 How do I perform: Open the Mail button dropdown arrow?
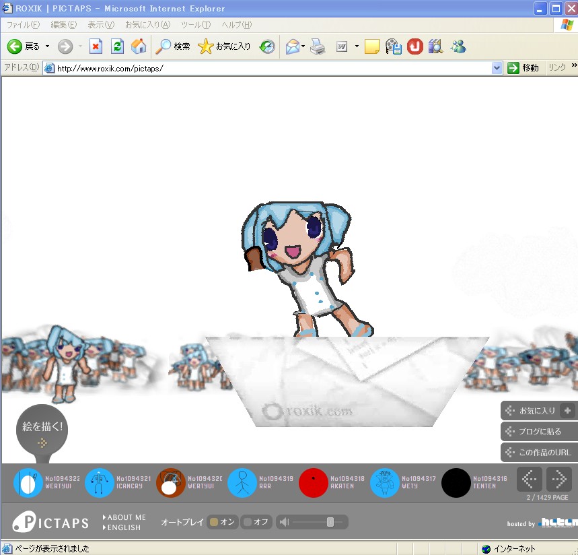tap(303, 46)
